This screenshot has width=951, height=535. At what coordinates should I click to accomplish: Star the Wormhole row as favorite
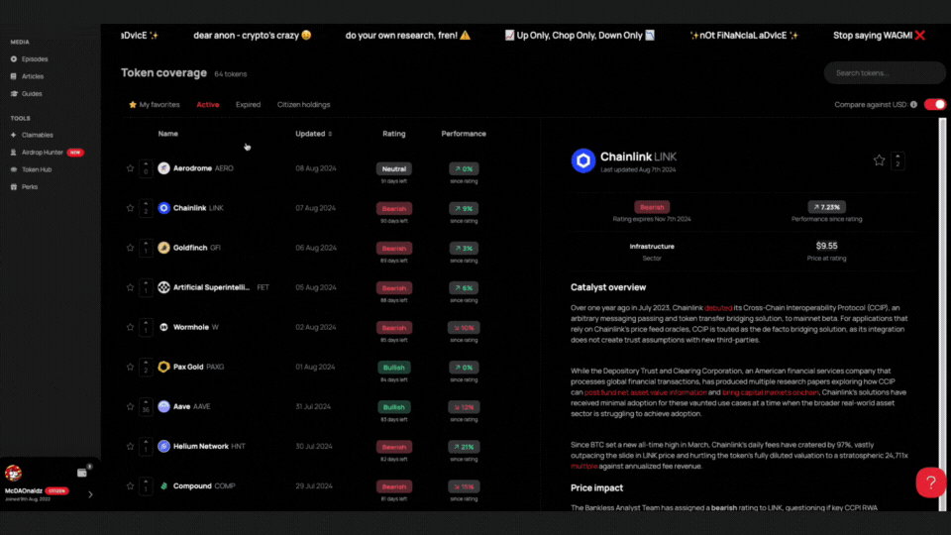[130, 327]
